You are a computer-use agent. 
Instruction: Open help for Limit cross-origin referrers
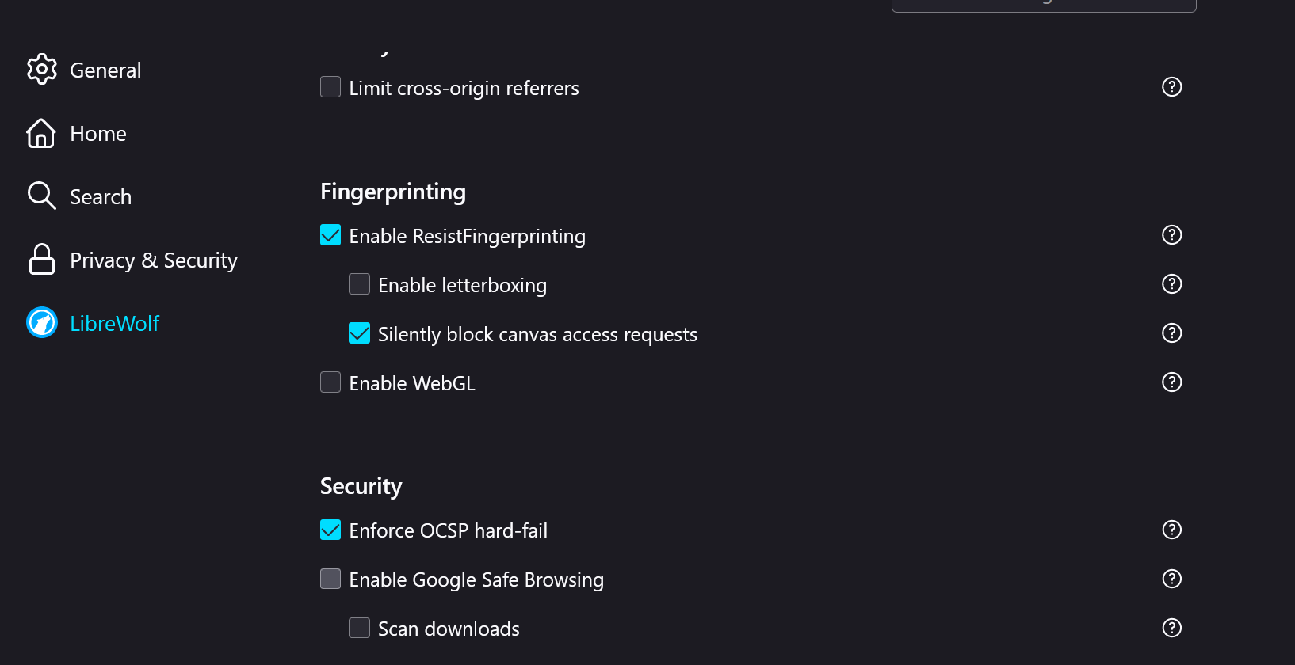tap(1171, 87)
